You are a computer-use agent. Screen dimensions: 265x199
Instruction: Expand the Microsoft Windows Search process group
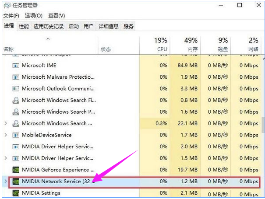pyautogui.click(x=6, y=123)
